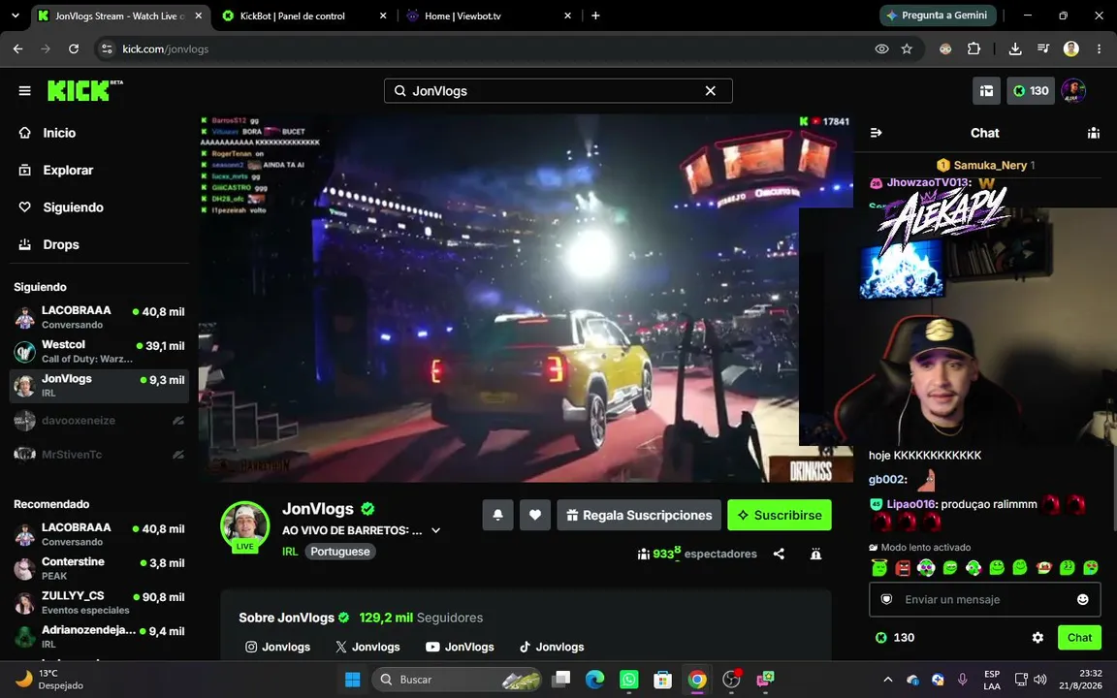Open WhatsApp from the taskbar
The height and width of the screenshot is (698, 1117).
pos(629,680)
